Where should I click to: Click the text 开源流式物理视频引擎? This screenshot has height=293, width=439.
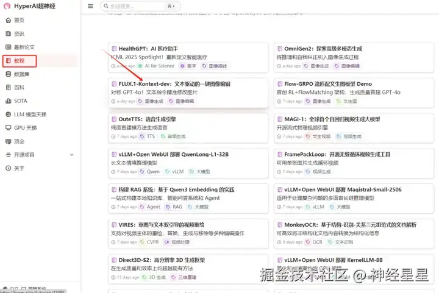pos(302,127)
